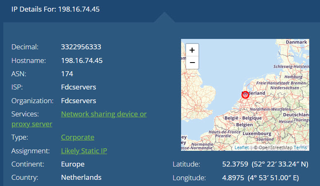Select the ASN value 174
The image size is (320, 186).
pyautogui.click(x=67, y=74)
